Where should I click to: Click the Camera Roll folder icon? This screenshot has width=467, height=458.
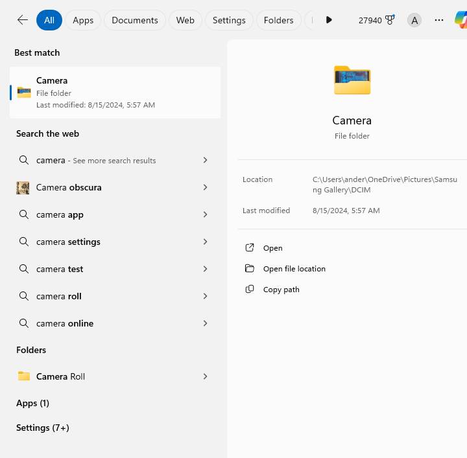coord(24,376)
